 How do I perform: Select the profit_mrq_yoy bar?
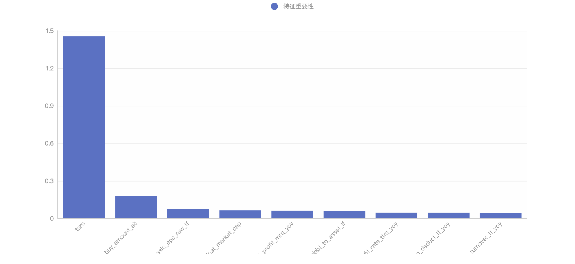292,214
